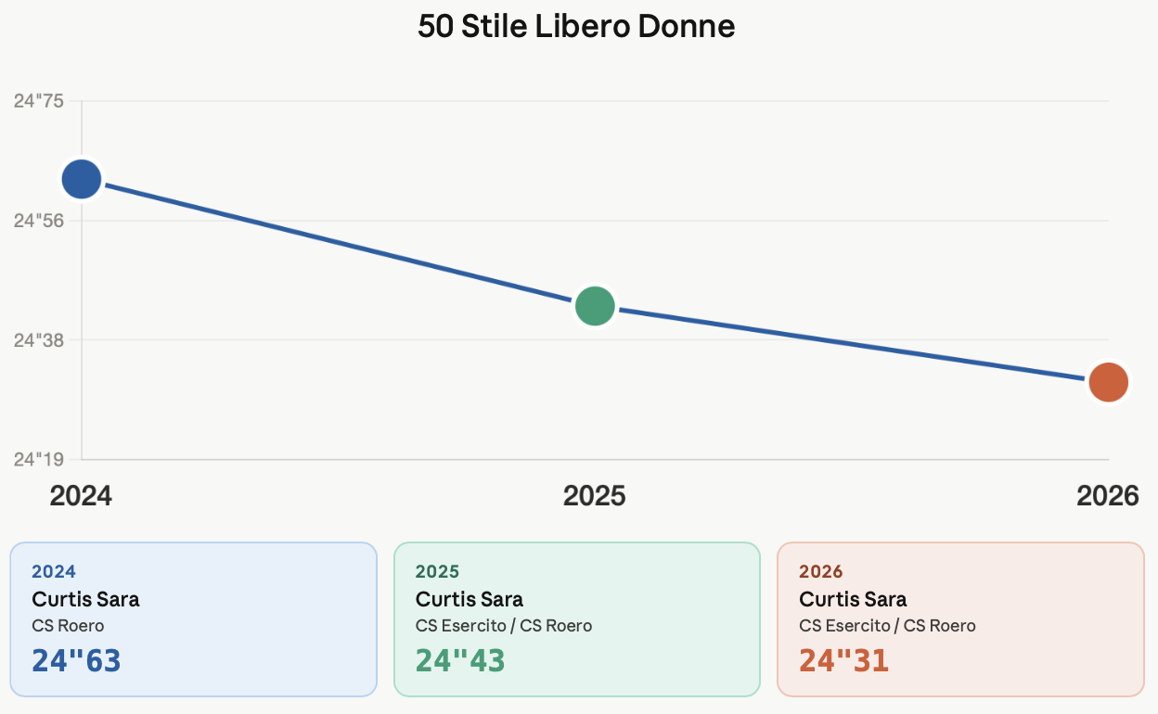The height and width of the screenshot is (714, 1158).
Task: Click the 24"56 y-axis tick label
Action: (x=39, y=221)
